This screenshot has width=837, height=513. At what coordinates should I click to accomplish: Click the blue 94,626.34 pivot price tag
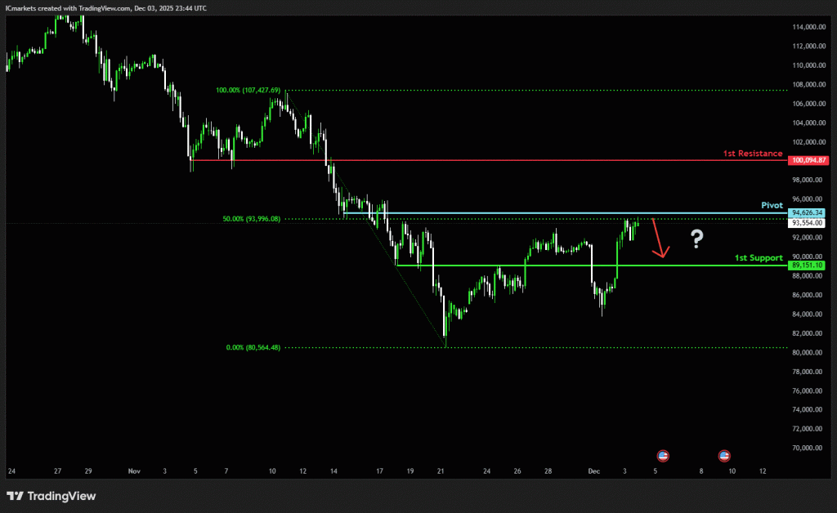click(808, 213)
